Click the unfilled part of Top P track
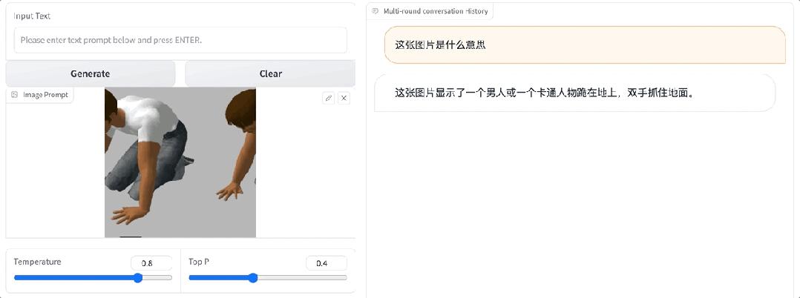Viewport: 800px width, 298px height. click(302, 278)
